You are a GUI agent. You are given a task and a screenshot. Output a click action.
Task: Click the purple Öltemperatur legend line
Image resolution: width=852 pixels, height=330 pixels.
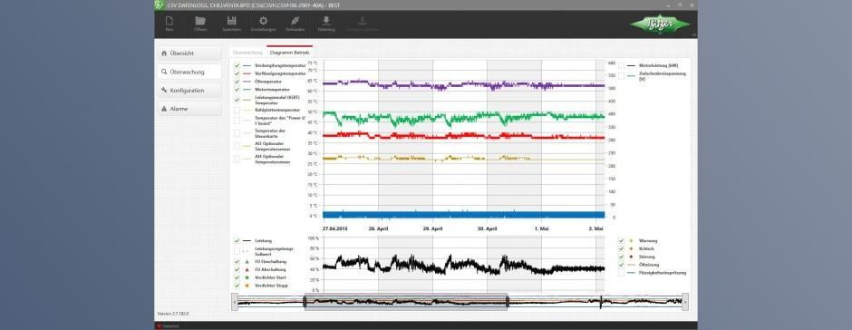[x=247, y=82]
